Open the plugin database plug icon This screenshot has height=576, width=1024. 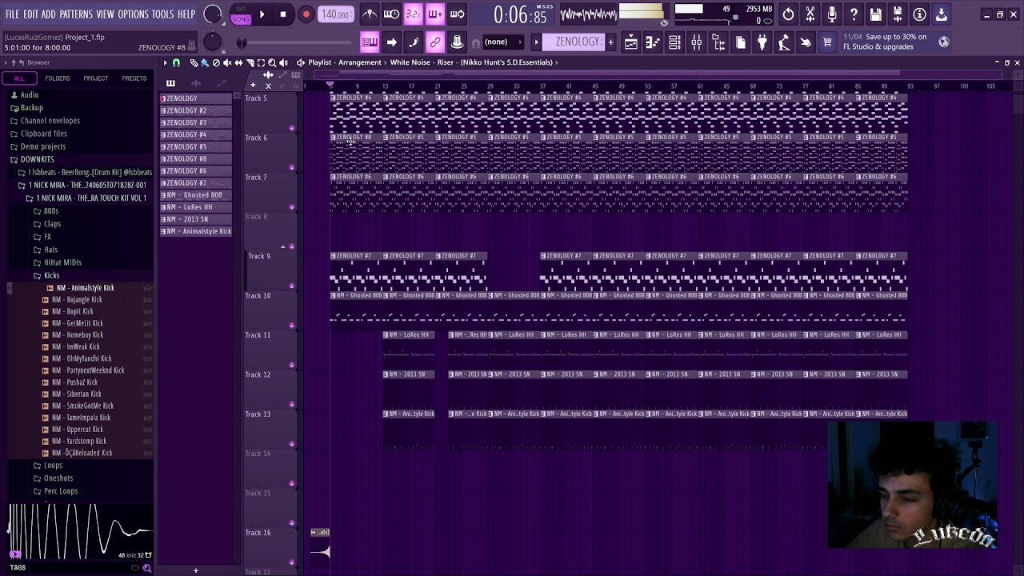pyautogui.click(x=762, y=42)
